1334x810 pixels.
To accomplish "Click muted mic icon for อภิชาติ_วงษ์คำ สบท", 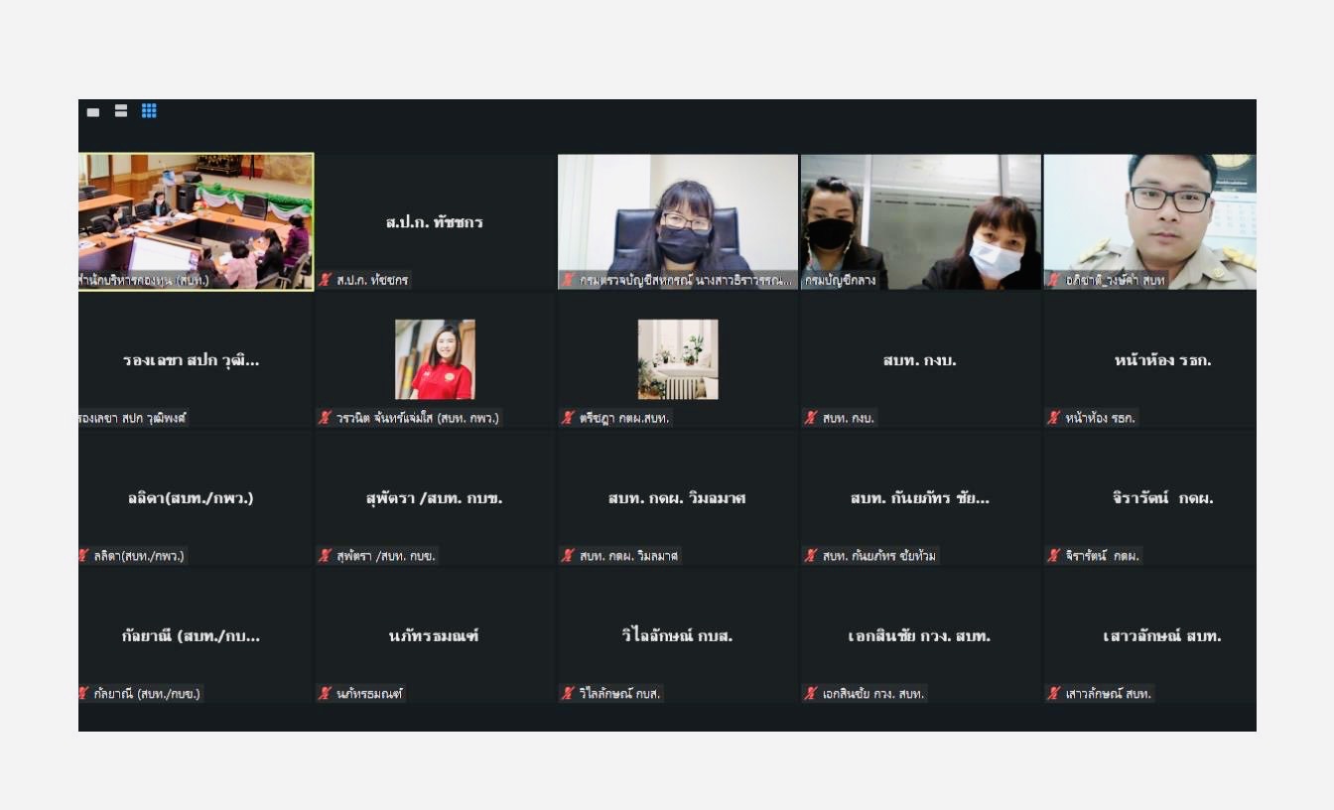I will pyautogui.click(x=1054, y=280).
